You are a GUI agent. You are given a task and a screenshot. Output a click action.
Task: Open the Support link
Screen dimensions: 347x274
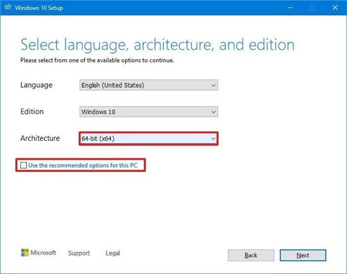tap(79, 253)
